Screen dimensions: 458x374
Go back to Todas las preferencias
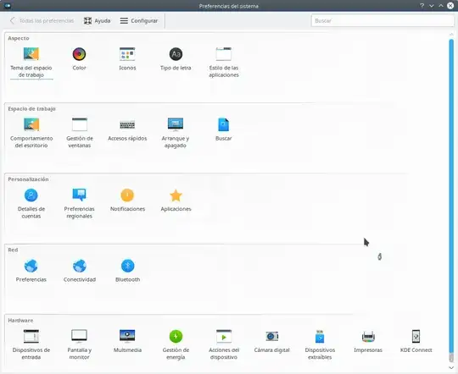tap(42, 20)
